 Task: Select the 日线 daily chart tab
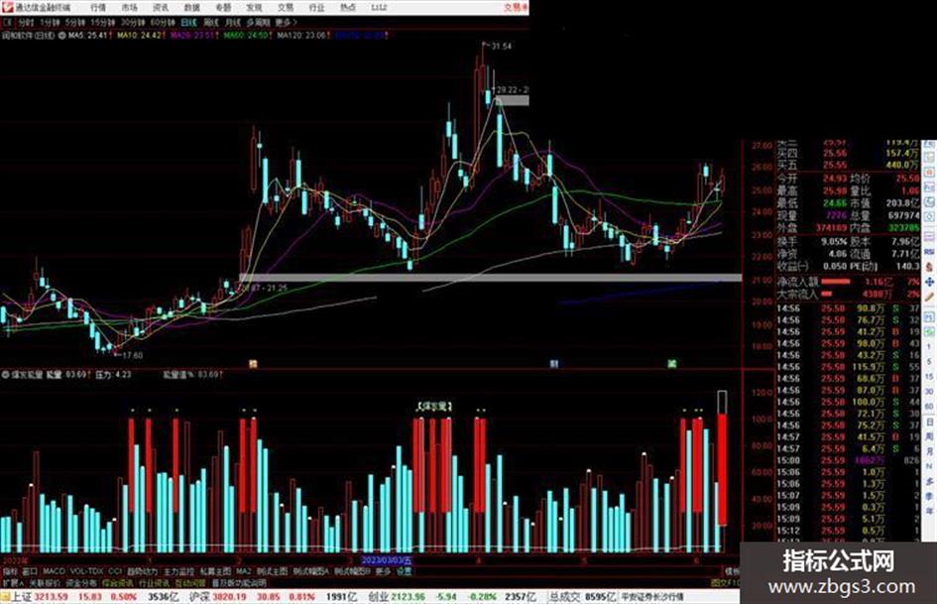tap(188, 23)
